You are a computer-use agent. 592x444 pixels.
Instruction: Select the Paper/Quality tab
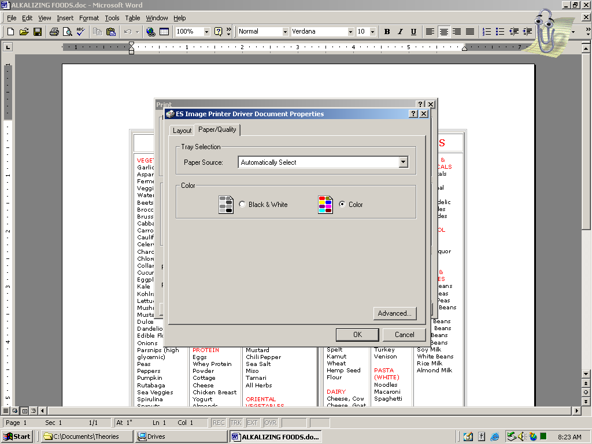[217, 129]
